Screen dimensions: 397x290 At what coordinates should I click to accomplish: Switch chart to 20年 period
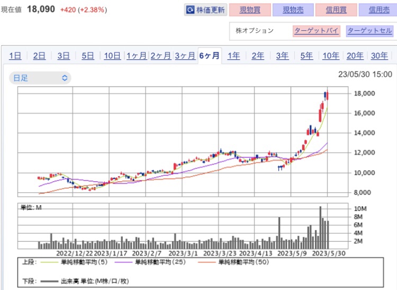355,56
